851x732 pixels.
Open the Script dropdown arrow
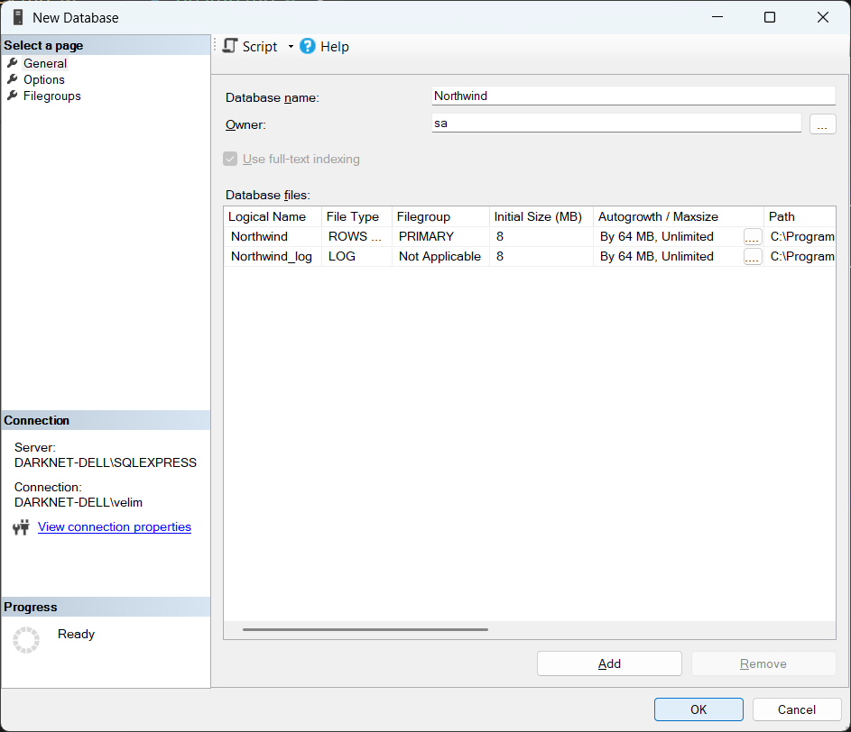coord(291,47)
